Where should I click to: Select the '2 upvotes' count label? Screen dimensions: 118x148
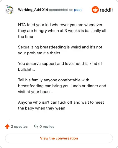tap(19, 127)
